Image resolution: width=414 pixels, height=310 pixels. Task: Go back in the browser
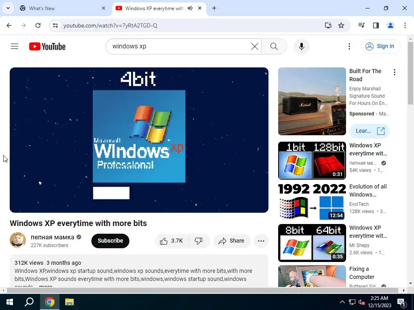tap(9, 25)
